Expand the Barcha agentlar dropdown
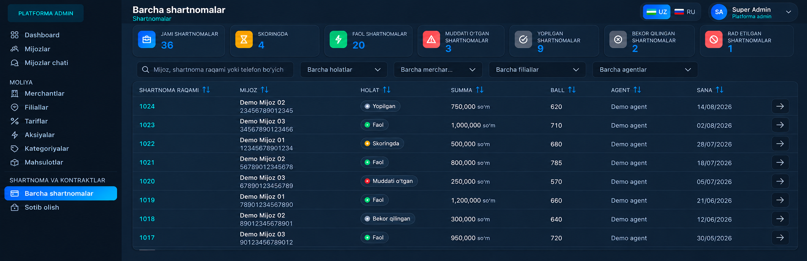Screen dimensions: 807x261 click(x=645, y=70)
